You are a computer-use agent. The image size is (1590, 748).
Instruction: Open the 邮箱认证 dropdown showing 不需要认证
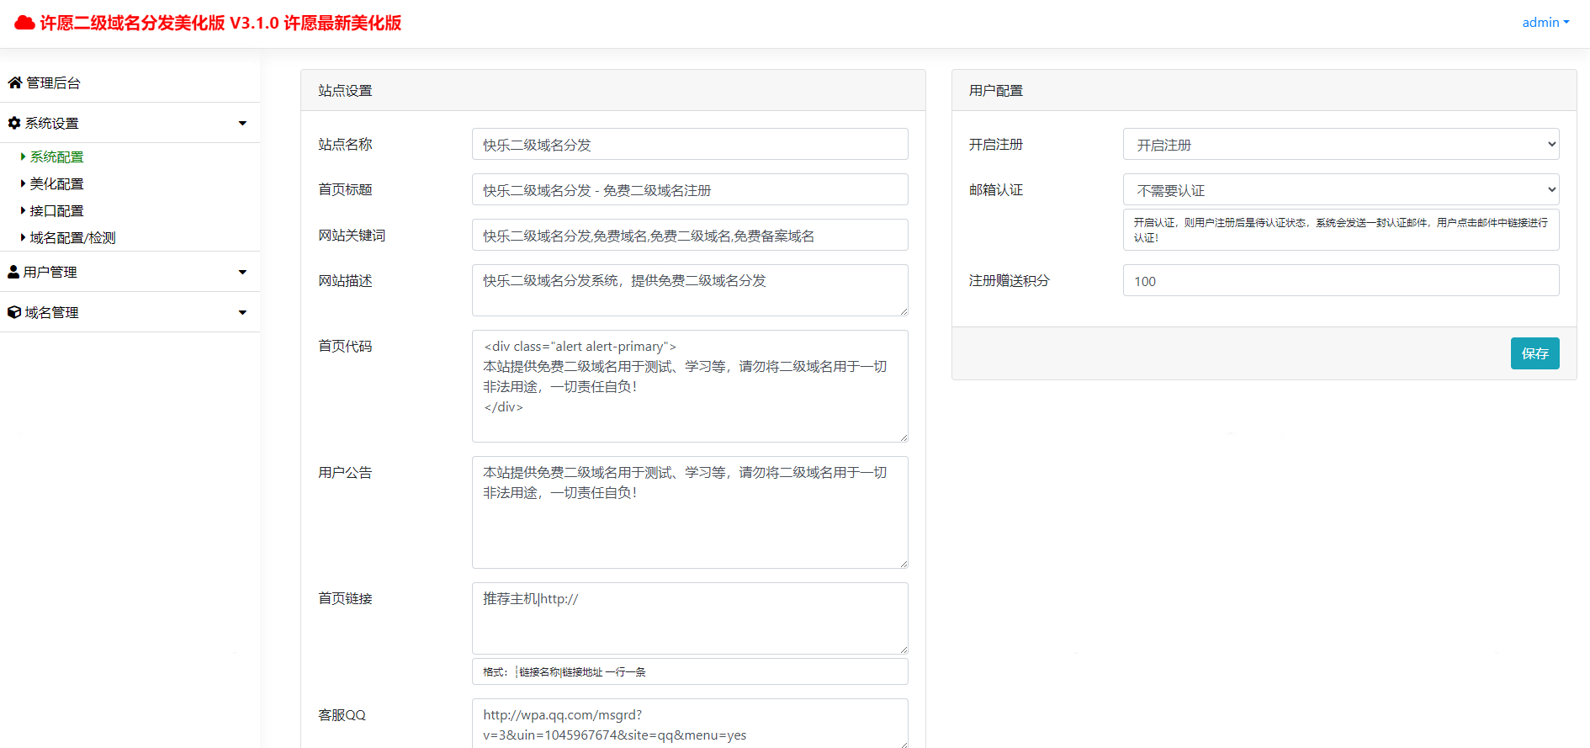(1341, 189)
